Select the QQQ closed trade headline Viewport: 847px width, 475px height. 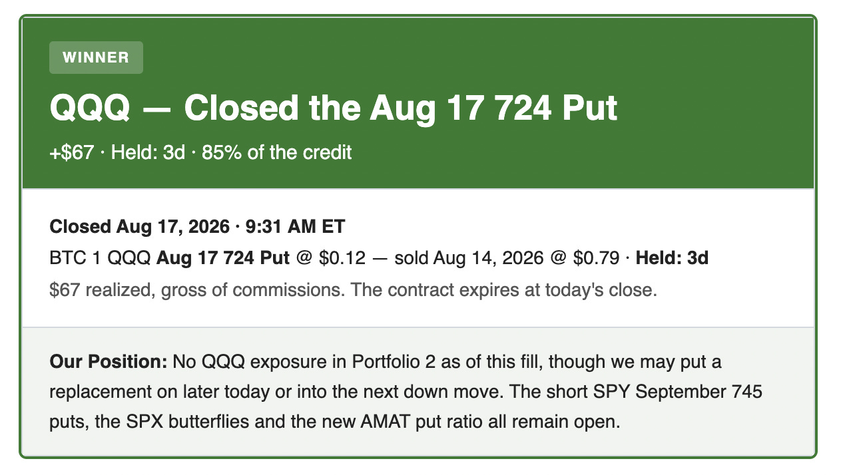click(334, 107)
